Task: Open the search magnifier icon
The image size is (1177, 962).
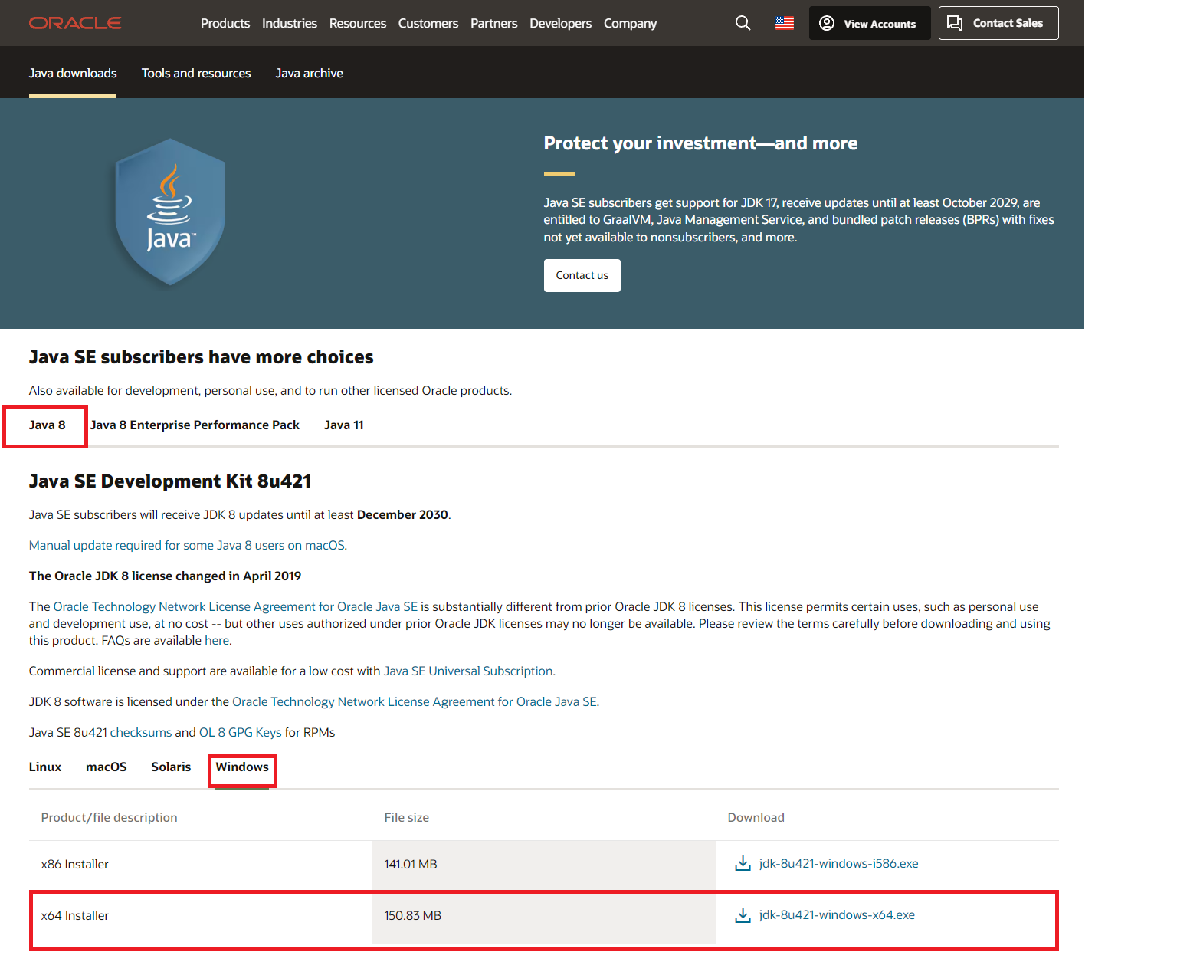Action: (743, 23)
